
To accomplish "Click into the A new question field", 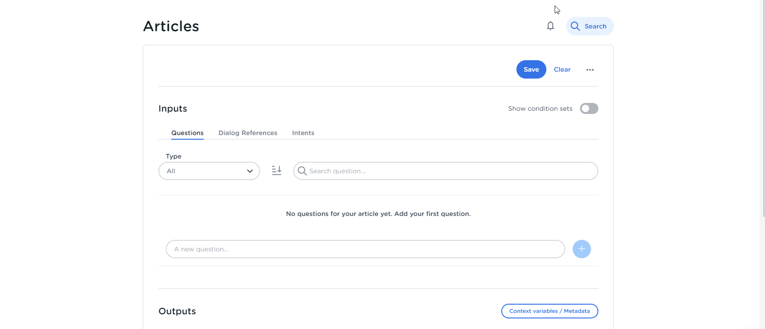I will [365, 249].
